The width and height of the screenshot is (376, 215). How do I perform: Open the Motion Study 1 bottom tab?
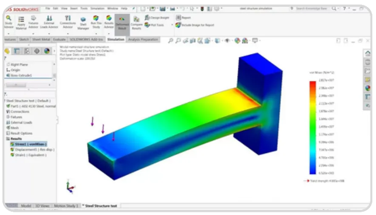click(66, 206)
